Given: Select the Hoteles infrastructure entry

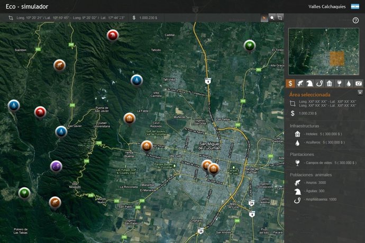Looking at the screenshot, I should click(x=323, y=134).
